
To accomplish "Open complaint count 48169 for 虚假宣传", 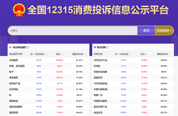I will point(123,78).
